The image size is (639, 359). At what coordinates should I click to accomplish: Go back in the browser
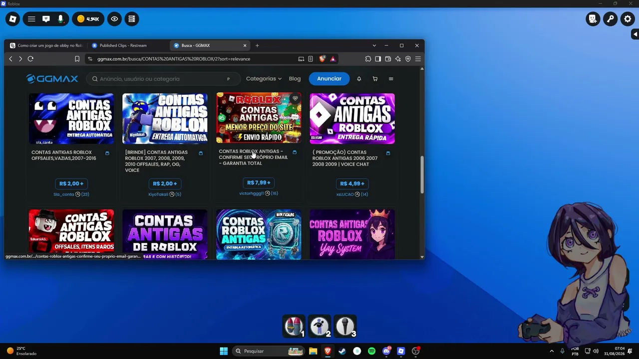10,59
